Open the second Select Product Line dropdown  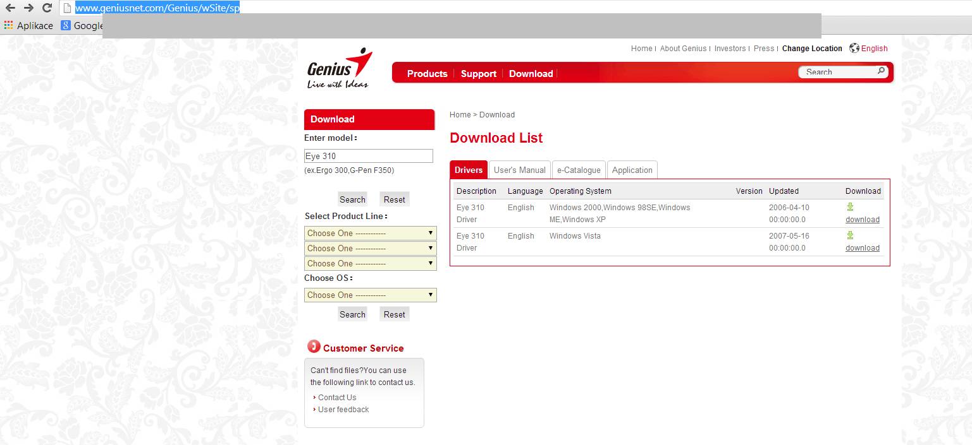(371, 248)
